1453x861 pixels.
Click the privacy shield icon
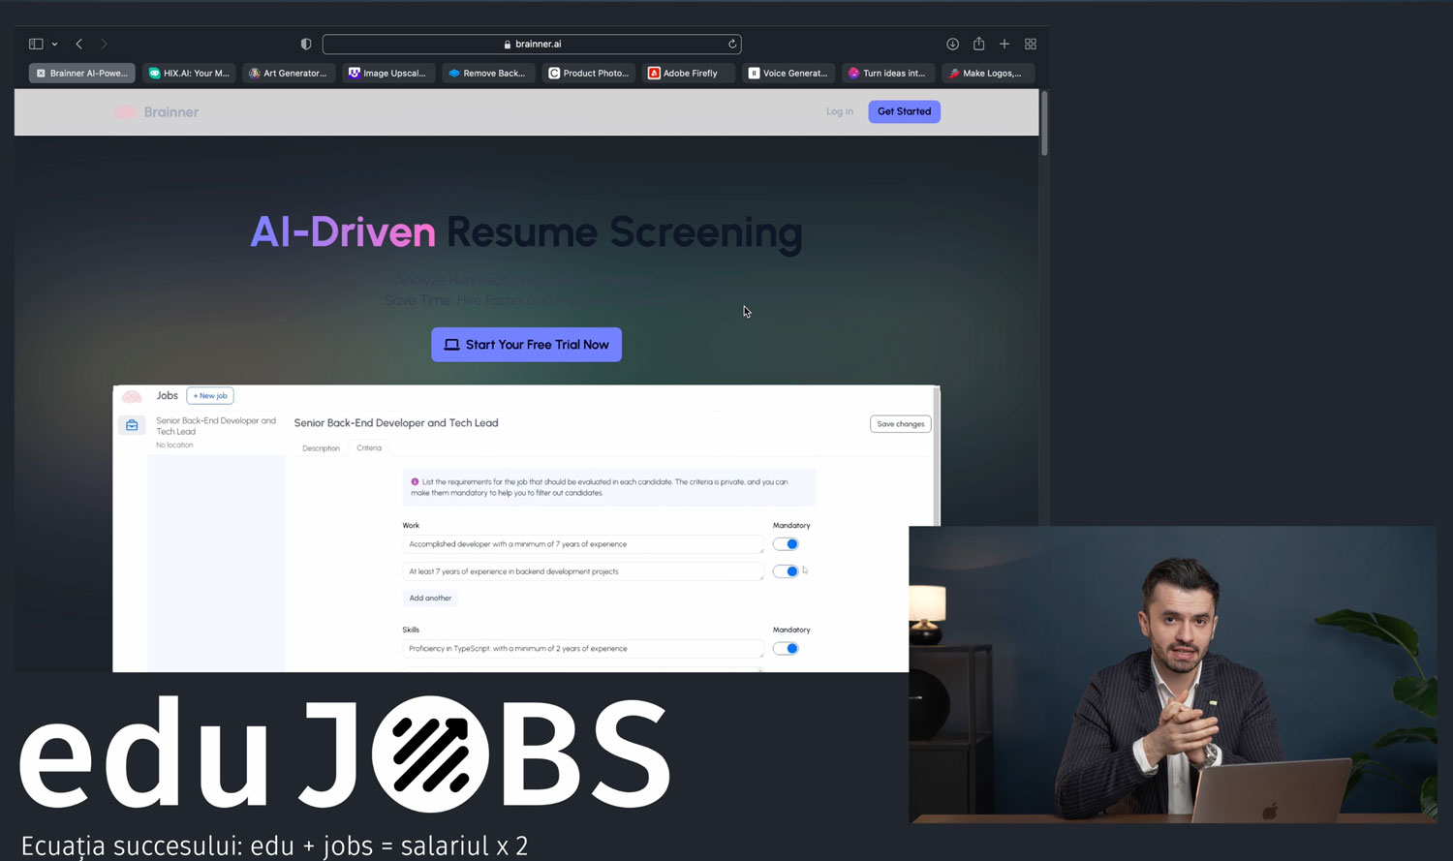pyautogui.click(x=306, y=44)
